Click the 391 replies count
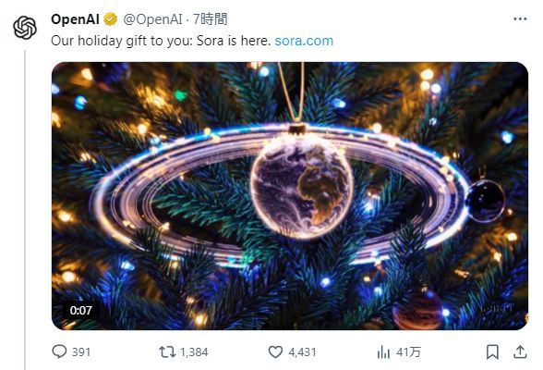The width and height of the screenshot is (543, 370). click(81, 352)
